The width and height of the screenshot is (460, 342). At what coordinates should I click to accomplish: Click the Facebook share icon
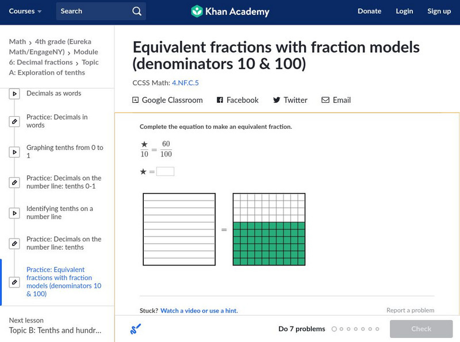(x=220, y=100)
